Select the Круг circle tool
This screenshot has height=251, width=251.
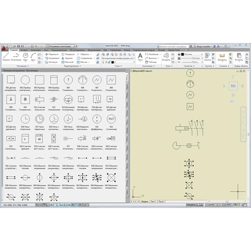26,56
